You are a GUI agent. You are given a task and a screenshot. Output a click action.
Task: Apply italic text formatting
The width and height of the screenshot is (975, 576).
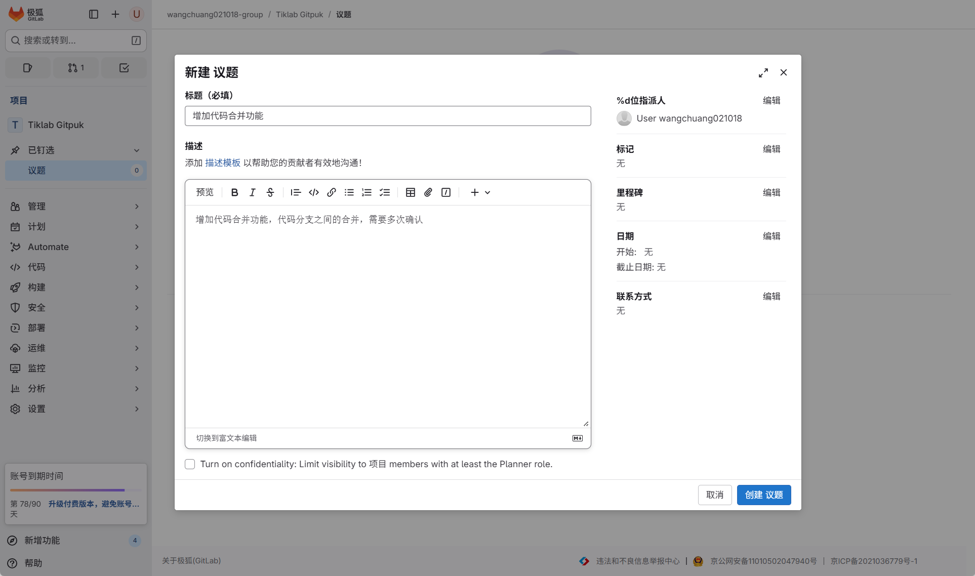[252, 192]
